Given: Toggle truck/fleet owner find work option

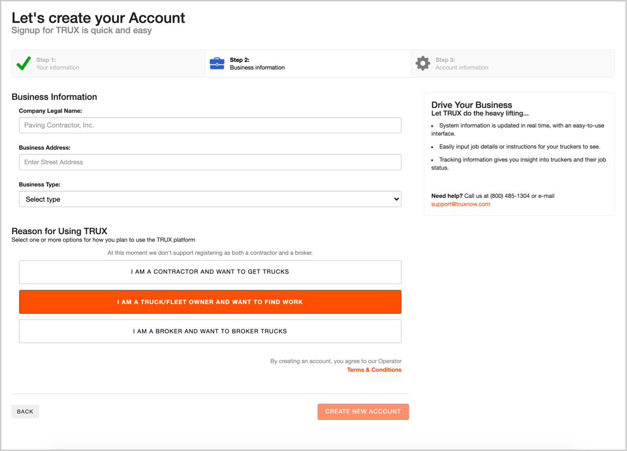Looking at the screenshot, I should [210, 302].
